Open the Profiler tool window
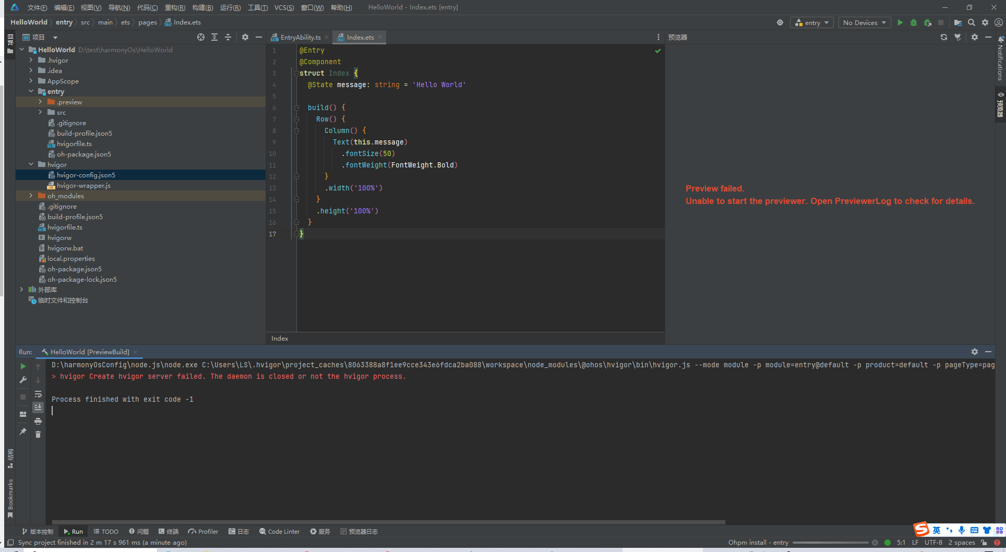This screenshot has height=552, width=1006. tap(203, 532)
